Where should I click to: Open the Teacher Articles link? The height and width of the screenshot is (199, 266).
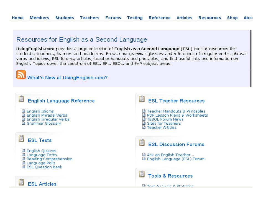point(162,127)
